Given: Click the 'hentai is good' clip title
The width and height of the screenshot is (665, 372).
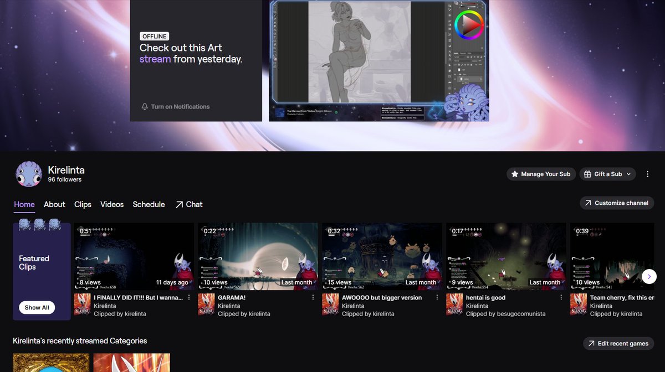Looking at the screenshot, I should [x=486, y=298].
